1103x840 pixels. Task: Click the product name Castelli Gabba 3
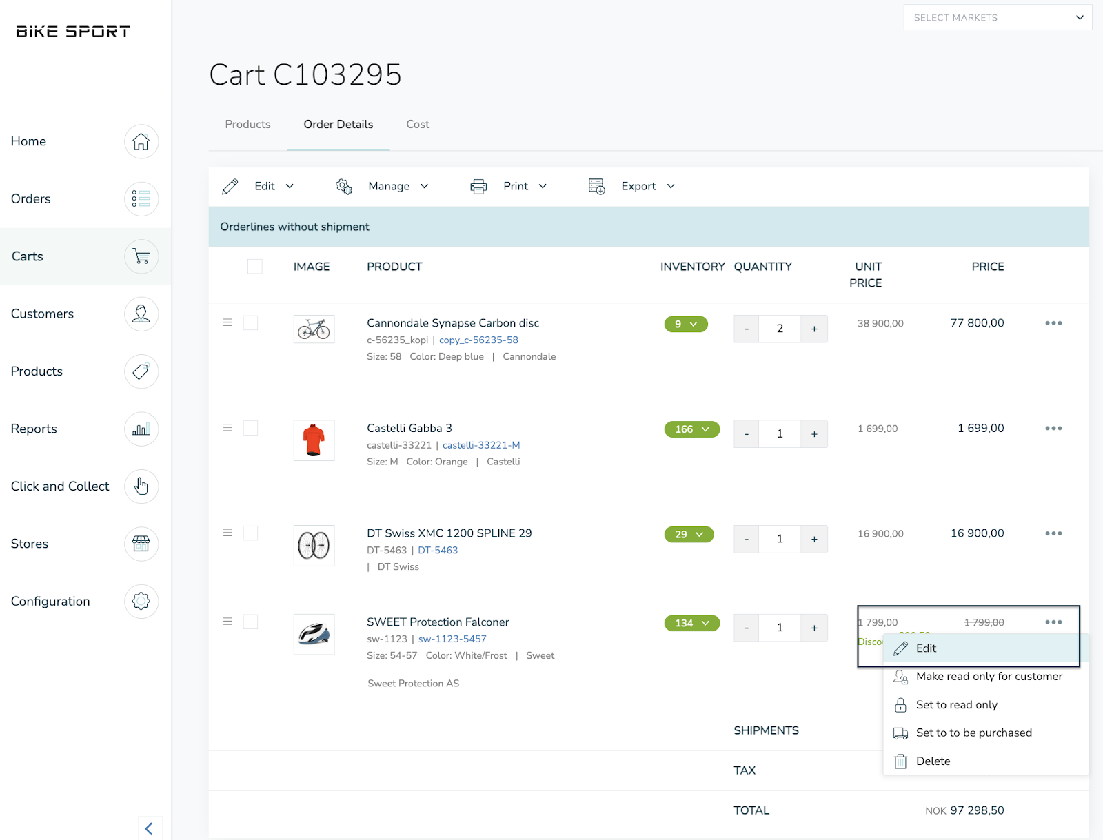pyautogui.click(x=409, y=429)
